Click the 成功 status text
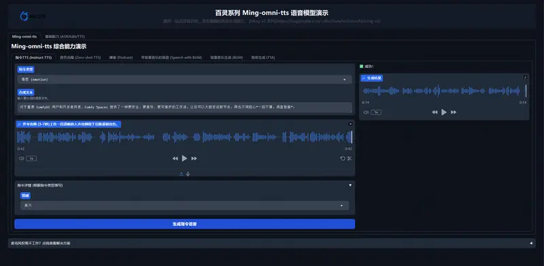544x266 pixels. click(x=369, y=66)
